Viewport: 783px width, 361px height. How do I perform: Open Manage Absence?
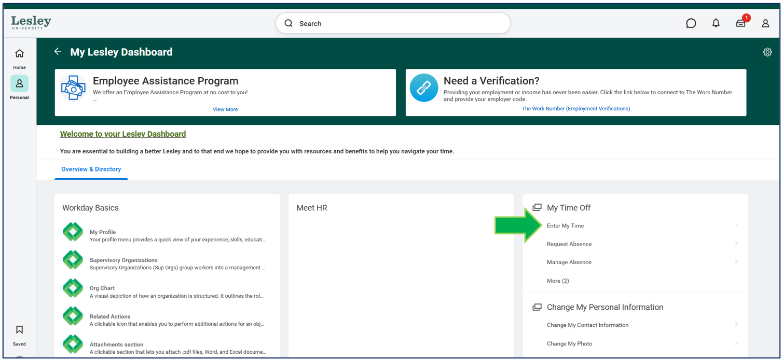[x=569, y=262]
